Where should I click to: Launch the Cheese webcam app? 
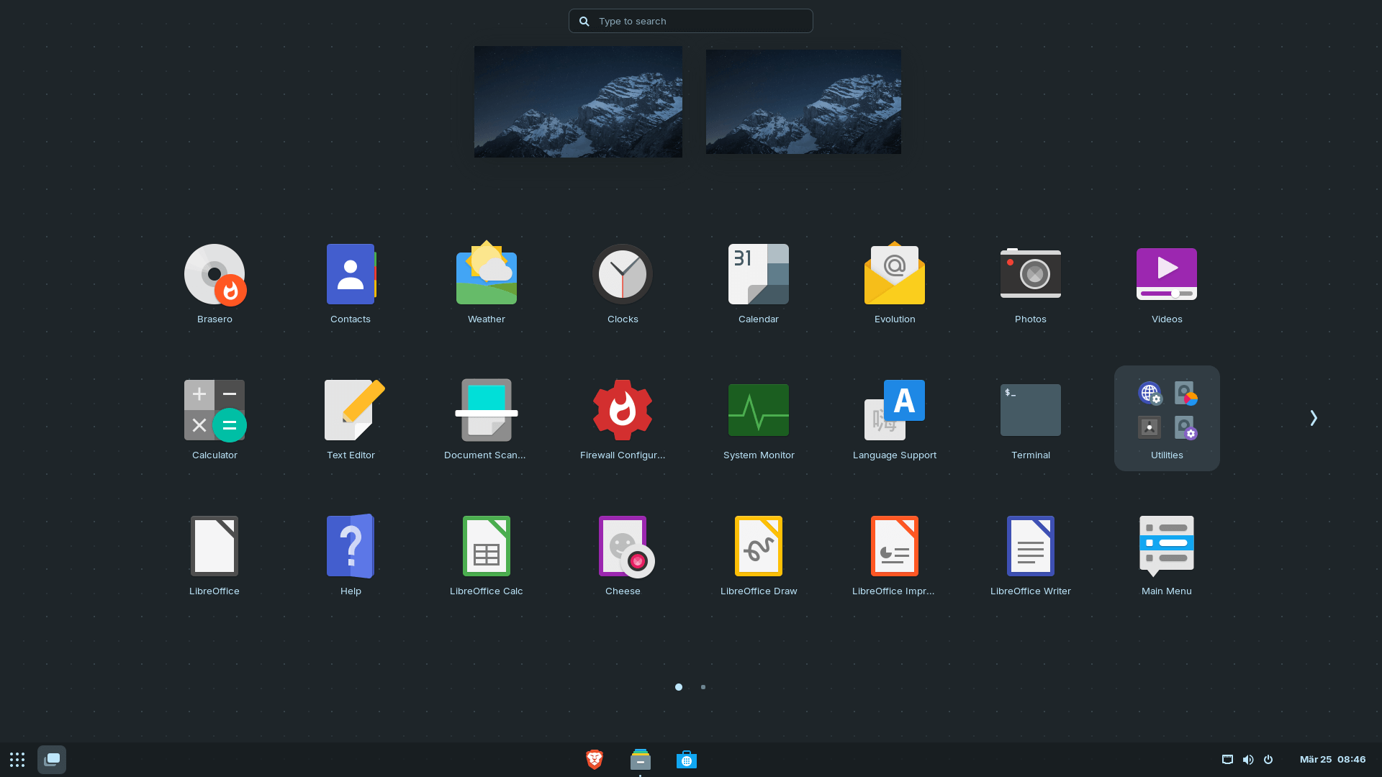[623, 546]
